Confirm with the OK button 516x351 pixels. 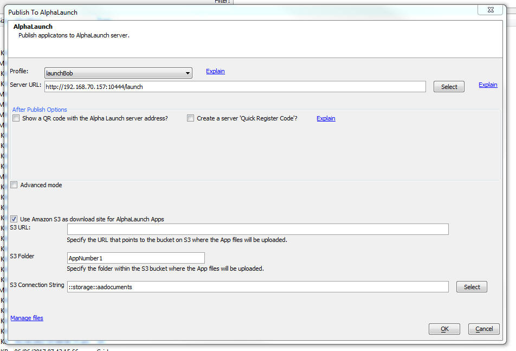(x=444, y=329)
